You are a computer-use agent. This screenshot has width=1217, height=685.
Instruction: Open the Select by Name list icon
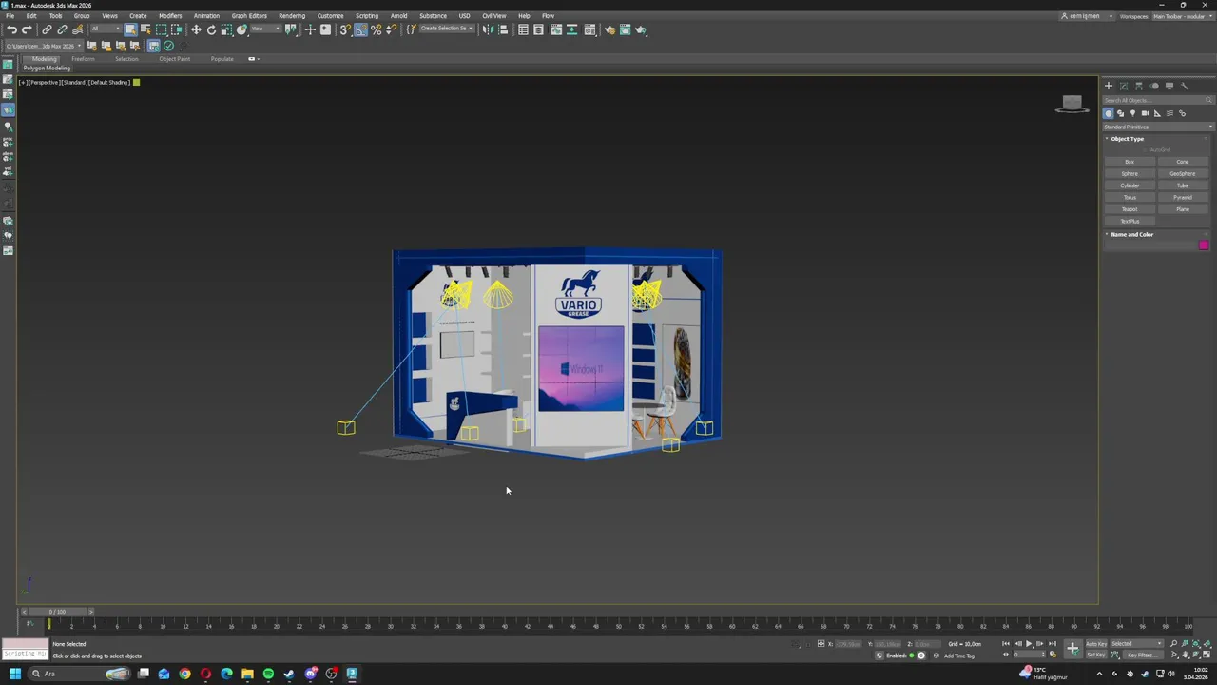(145, 29)
